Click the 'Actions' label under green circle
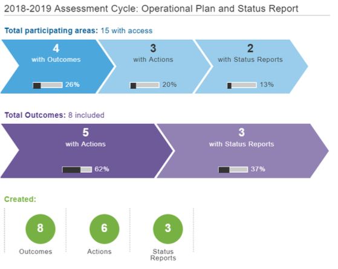The width and height of the screenshot is (338, 269). click(99, 251)
